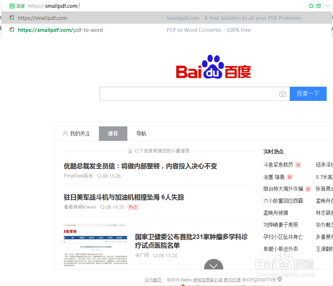Open the 优酷总裁发全员信 news headline
Screen dimensions: 333x286
point(140,166)
